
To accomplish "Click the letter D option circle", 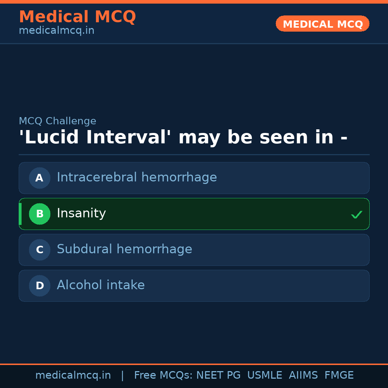I will pyautogui.click(x=40, y=286).
